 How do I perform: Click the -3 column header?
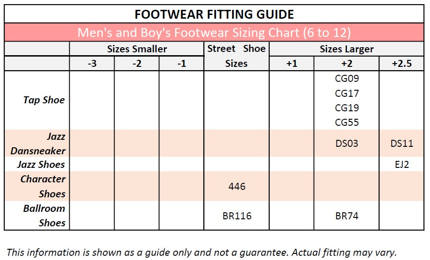pos(92,64)
